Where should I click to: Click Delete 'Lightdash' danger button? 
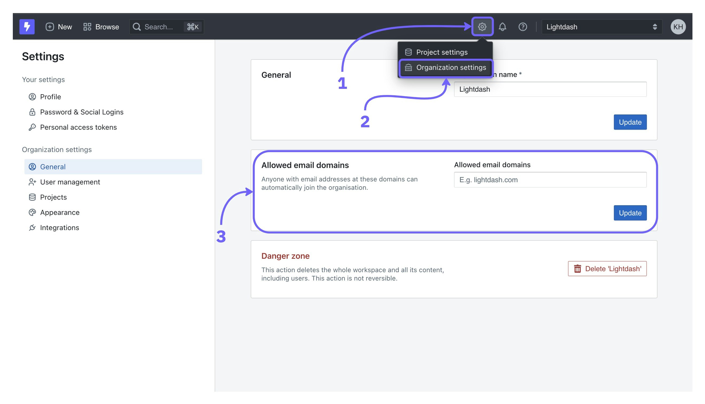(607, 269)
